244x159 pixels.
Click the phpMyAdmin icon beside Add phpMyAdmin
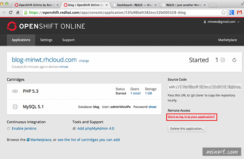[74, 128]
